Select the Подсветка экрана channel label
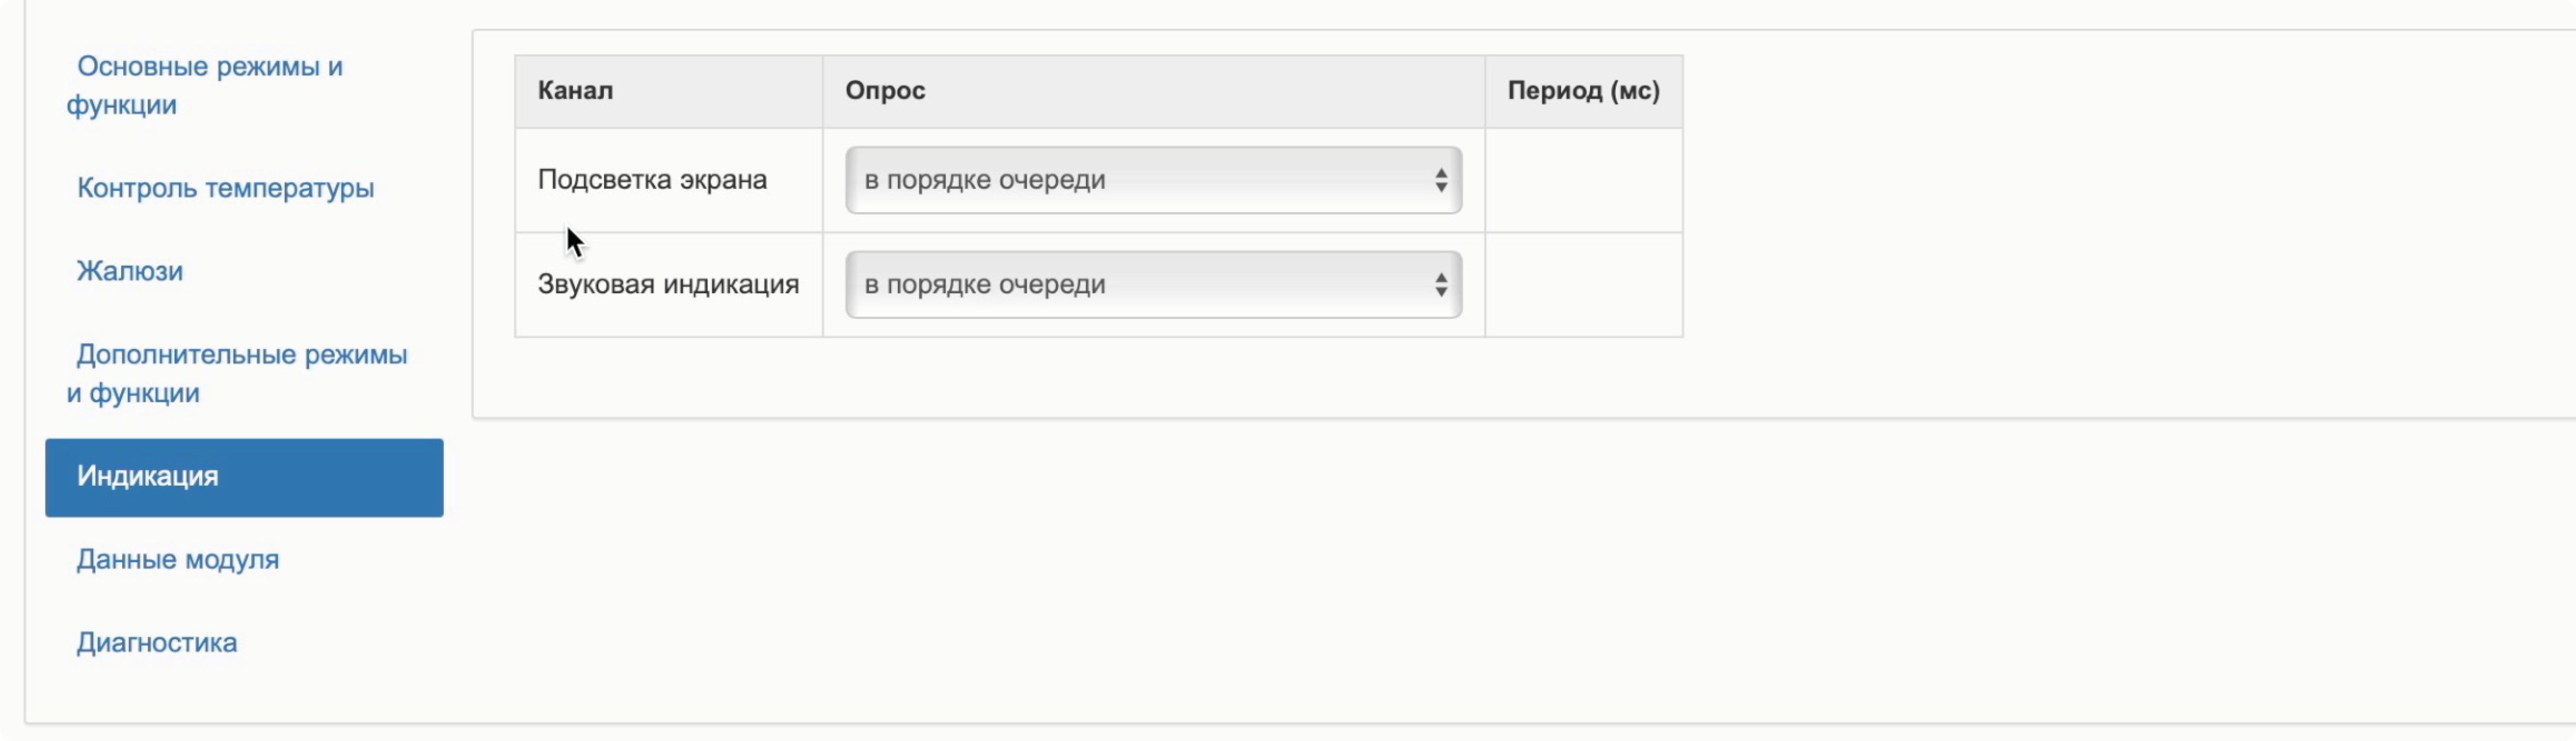 (x=652, y=180)
